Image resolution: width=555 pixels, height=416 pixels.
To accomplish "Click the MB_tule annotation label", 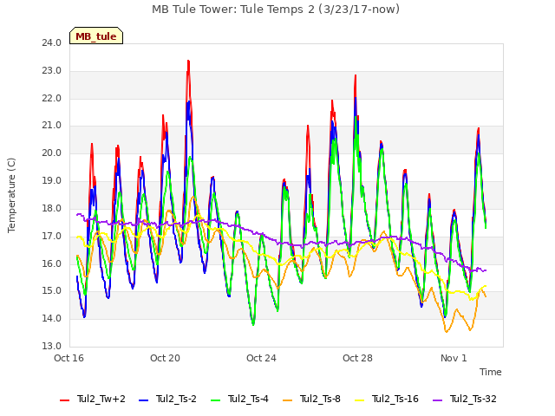I will (96, 36).
